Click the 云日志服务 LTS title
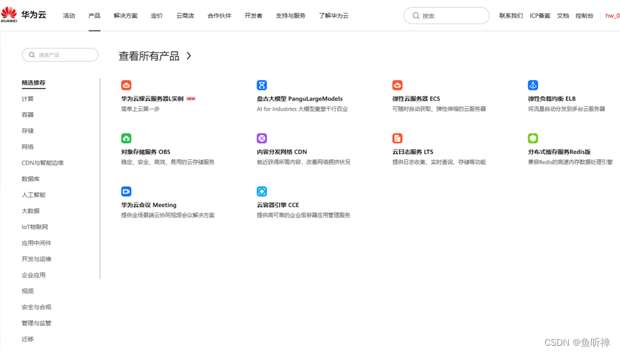This screenshot has width=620, height=353. (413, 152)
